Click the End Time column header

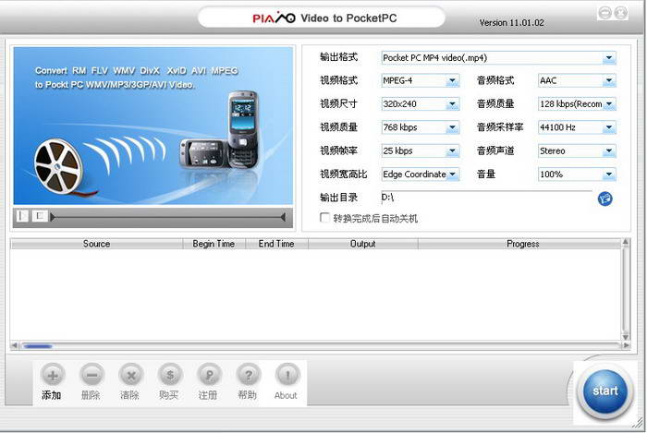click(x=276, y=244)
